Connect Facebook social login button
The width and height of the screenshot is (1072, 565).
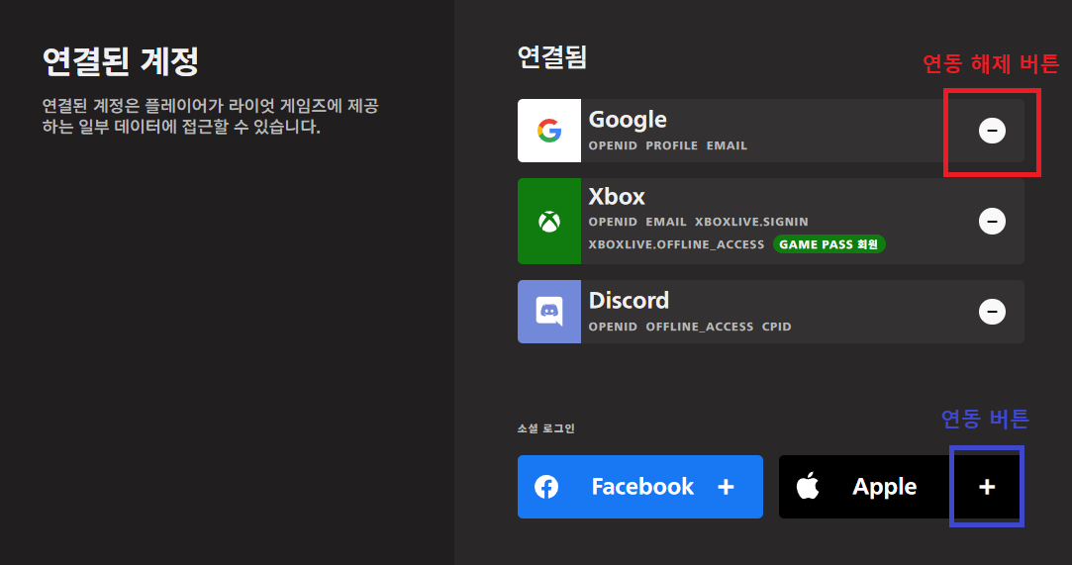tap(639, 487)
